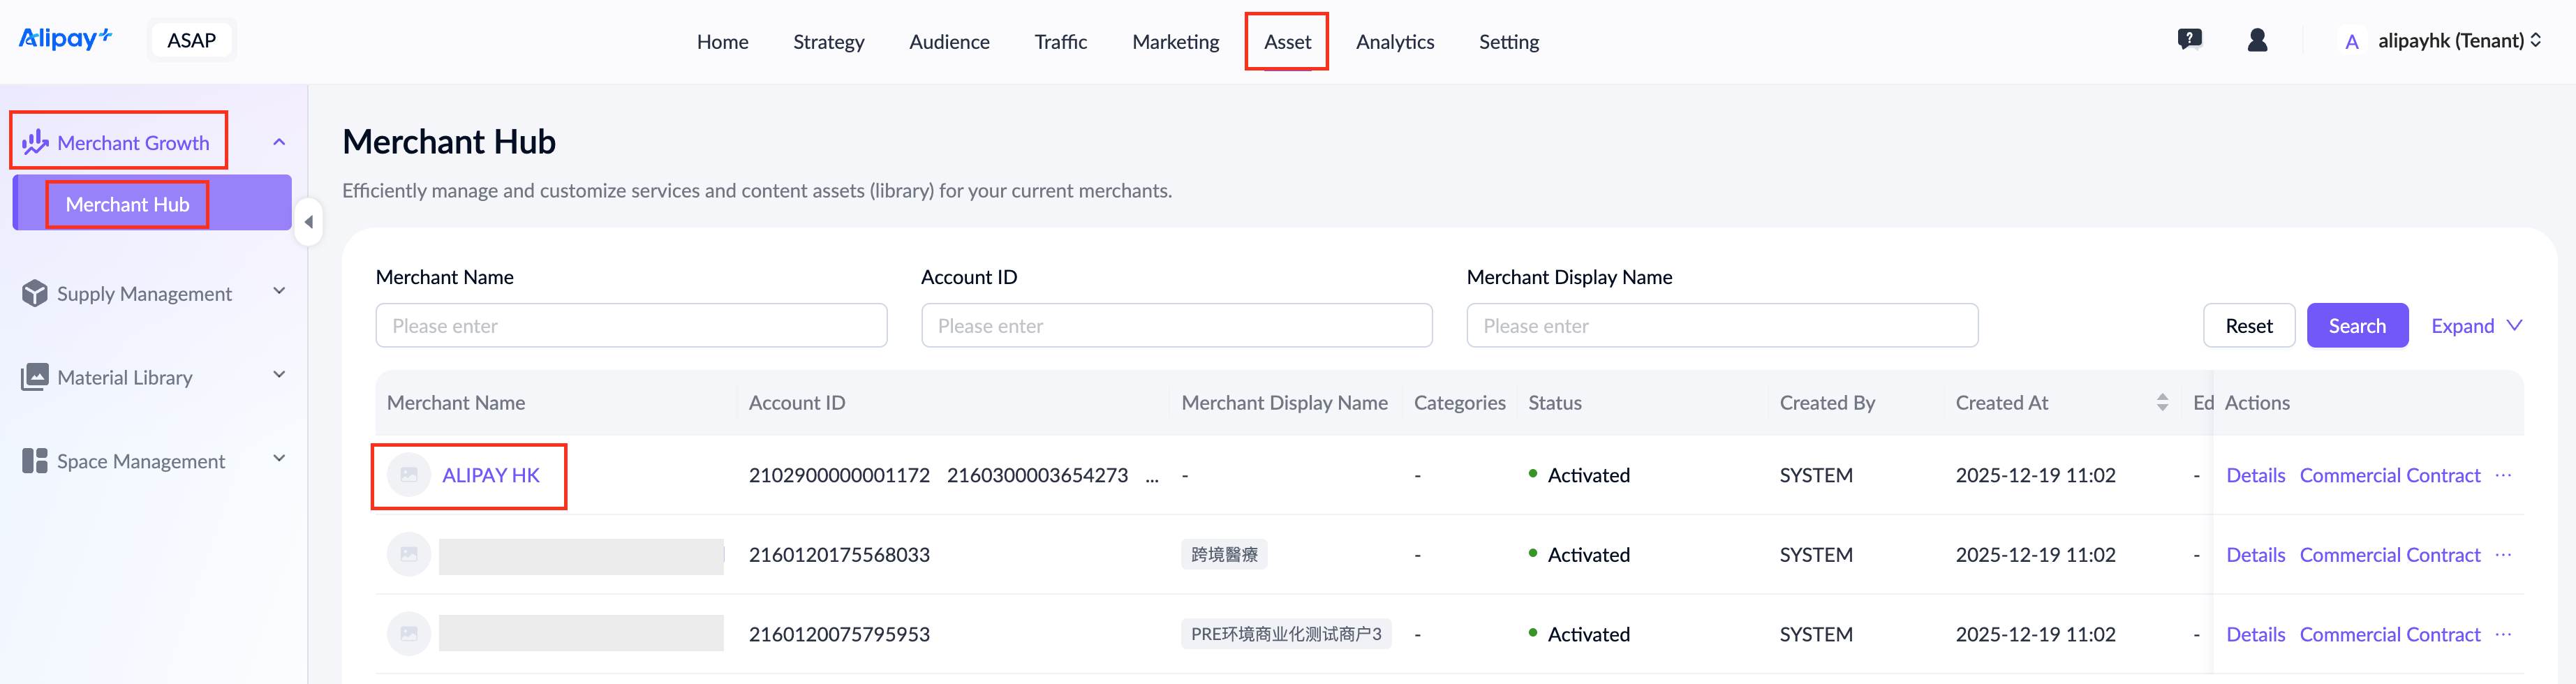Click the Material Library image icon

coord(35,377)
